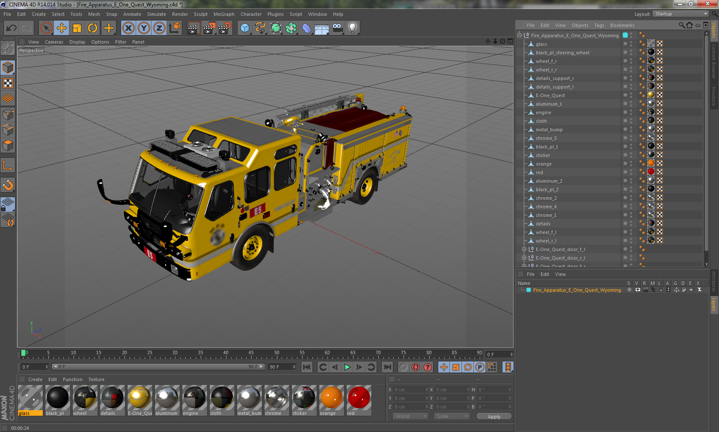
Task: Open the Character menu
Action: pyautogui.click(x=251, y=14)
